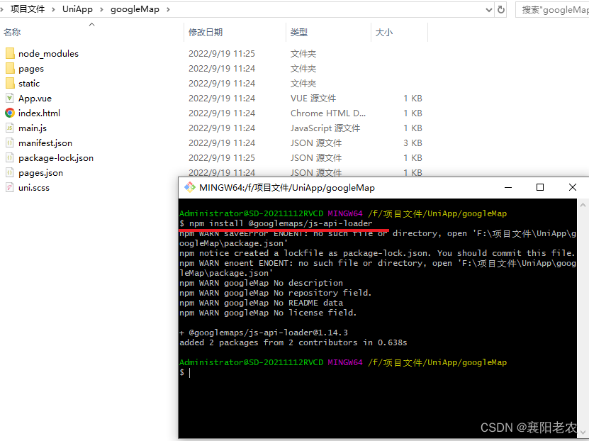Sort files by the 修改日期 column header

pyautogui.click(x=206, y=32)
